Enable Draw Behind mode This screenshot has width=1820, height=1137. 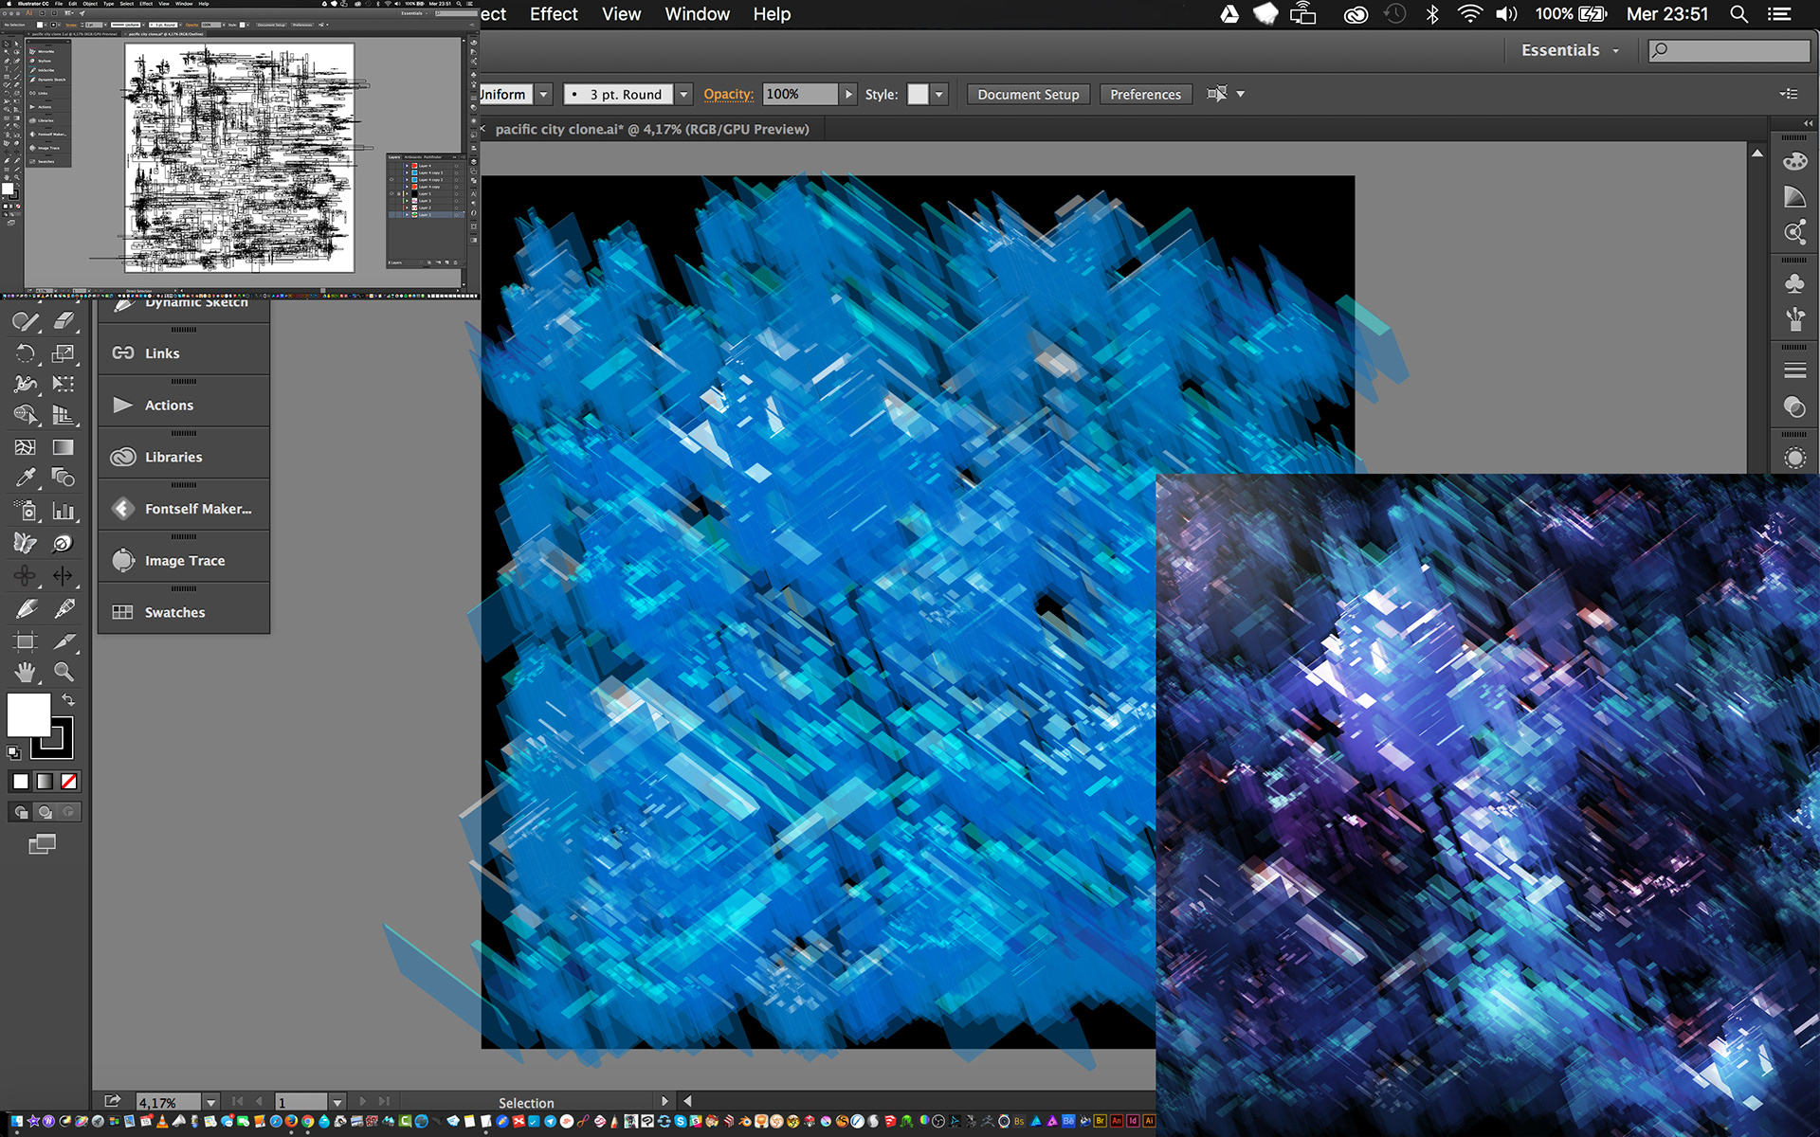(45, 812)
